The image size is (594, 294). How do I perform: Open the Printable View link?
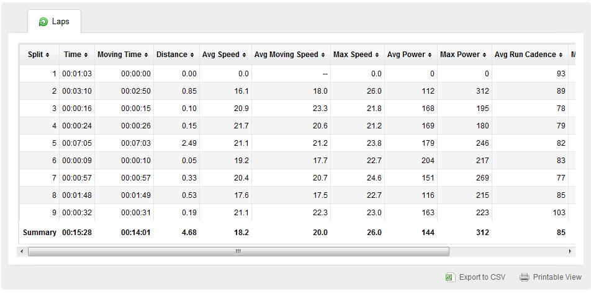click(x=557, y=277)
